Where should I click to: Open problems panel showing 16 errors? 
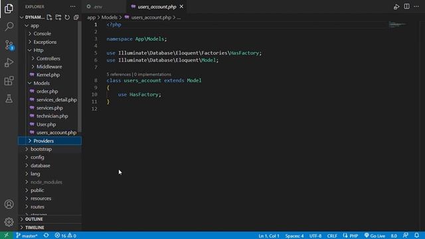click(65, 236)
